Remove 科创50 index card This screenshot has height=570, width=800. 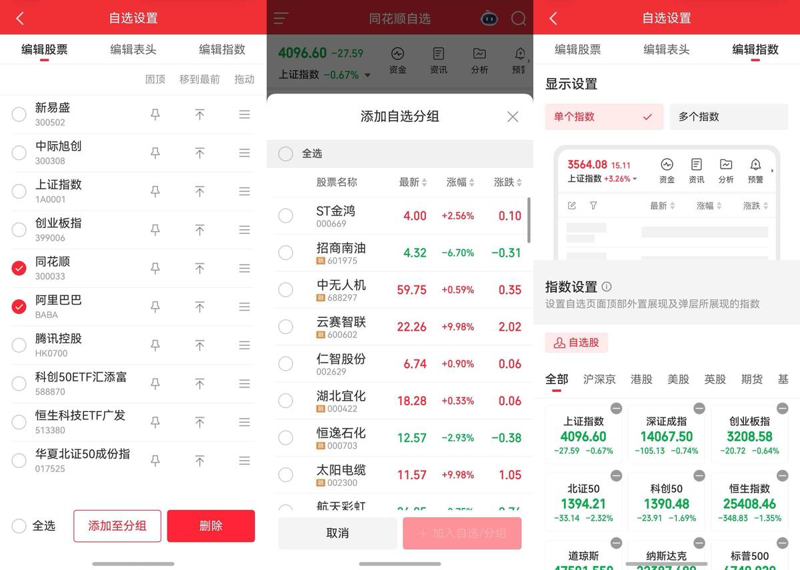tap(699, 475)
